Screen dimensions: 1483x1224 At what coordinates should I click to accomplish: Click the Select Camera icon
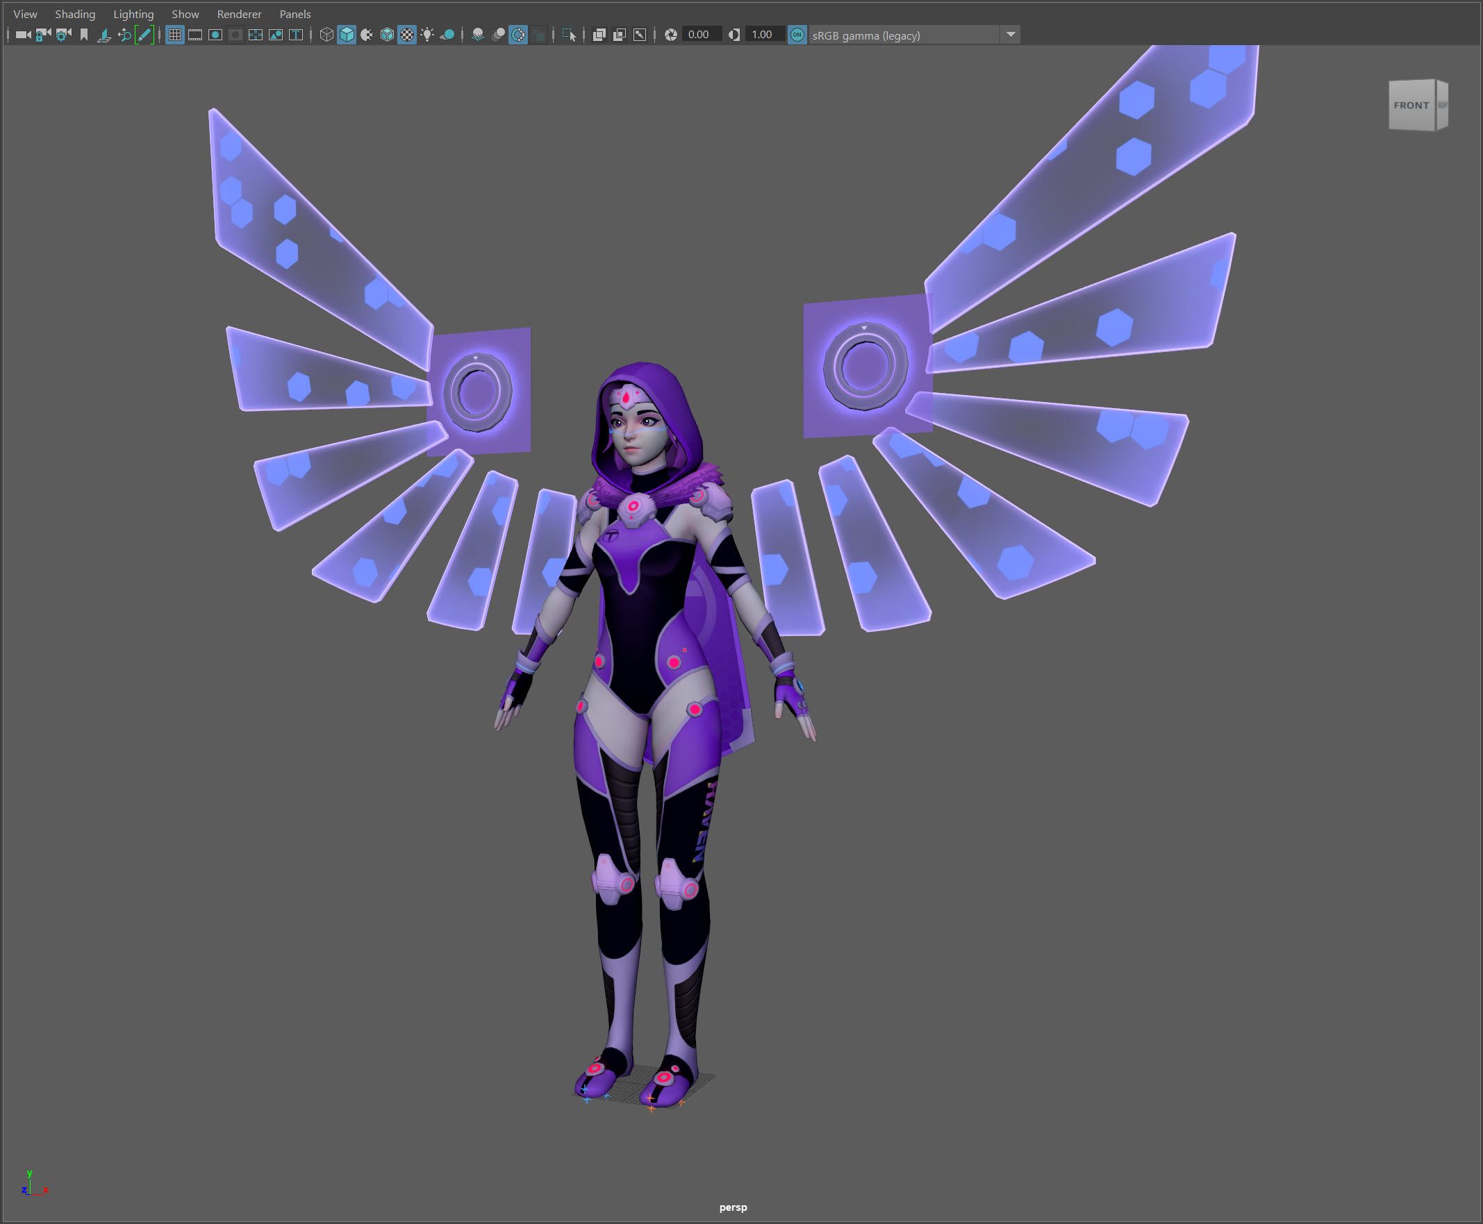tap(23, 35)
